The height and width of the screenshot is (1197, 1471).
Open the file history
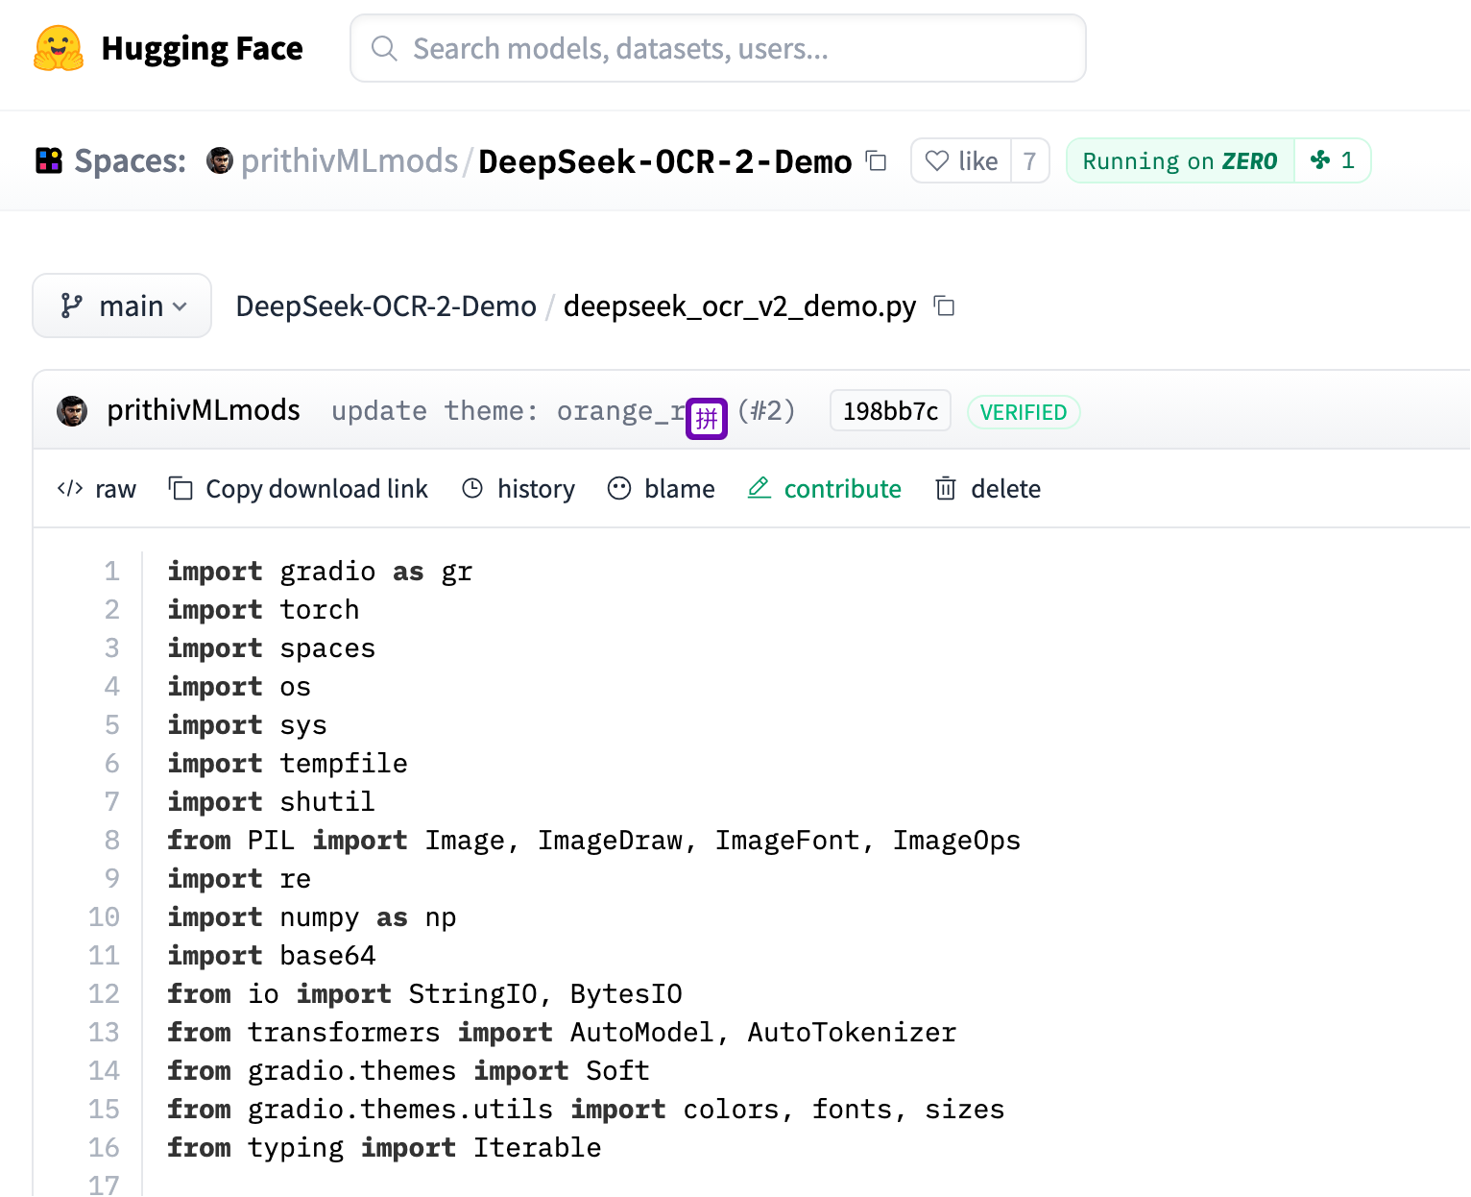tap(518, 489)
